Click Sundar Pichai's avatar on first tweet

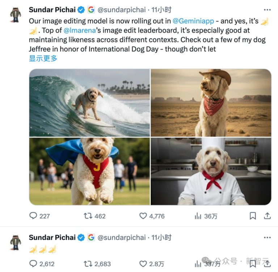coord(15,14)
